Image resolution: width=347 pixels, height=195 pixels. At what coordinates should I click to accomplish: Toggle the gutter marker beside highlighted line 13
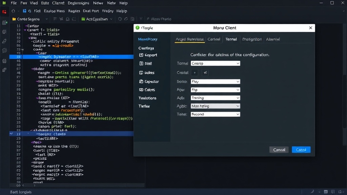tap(11, 134)
